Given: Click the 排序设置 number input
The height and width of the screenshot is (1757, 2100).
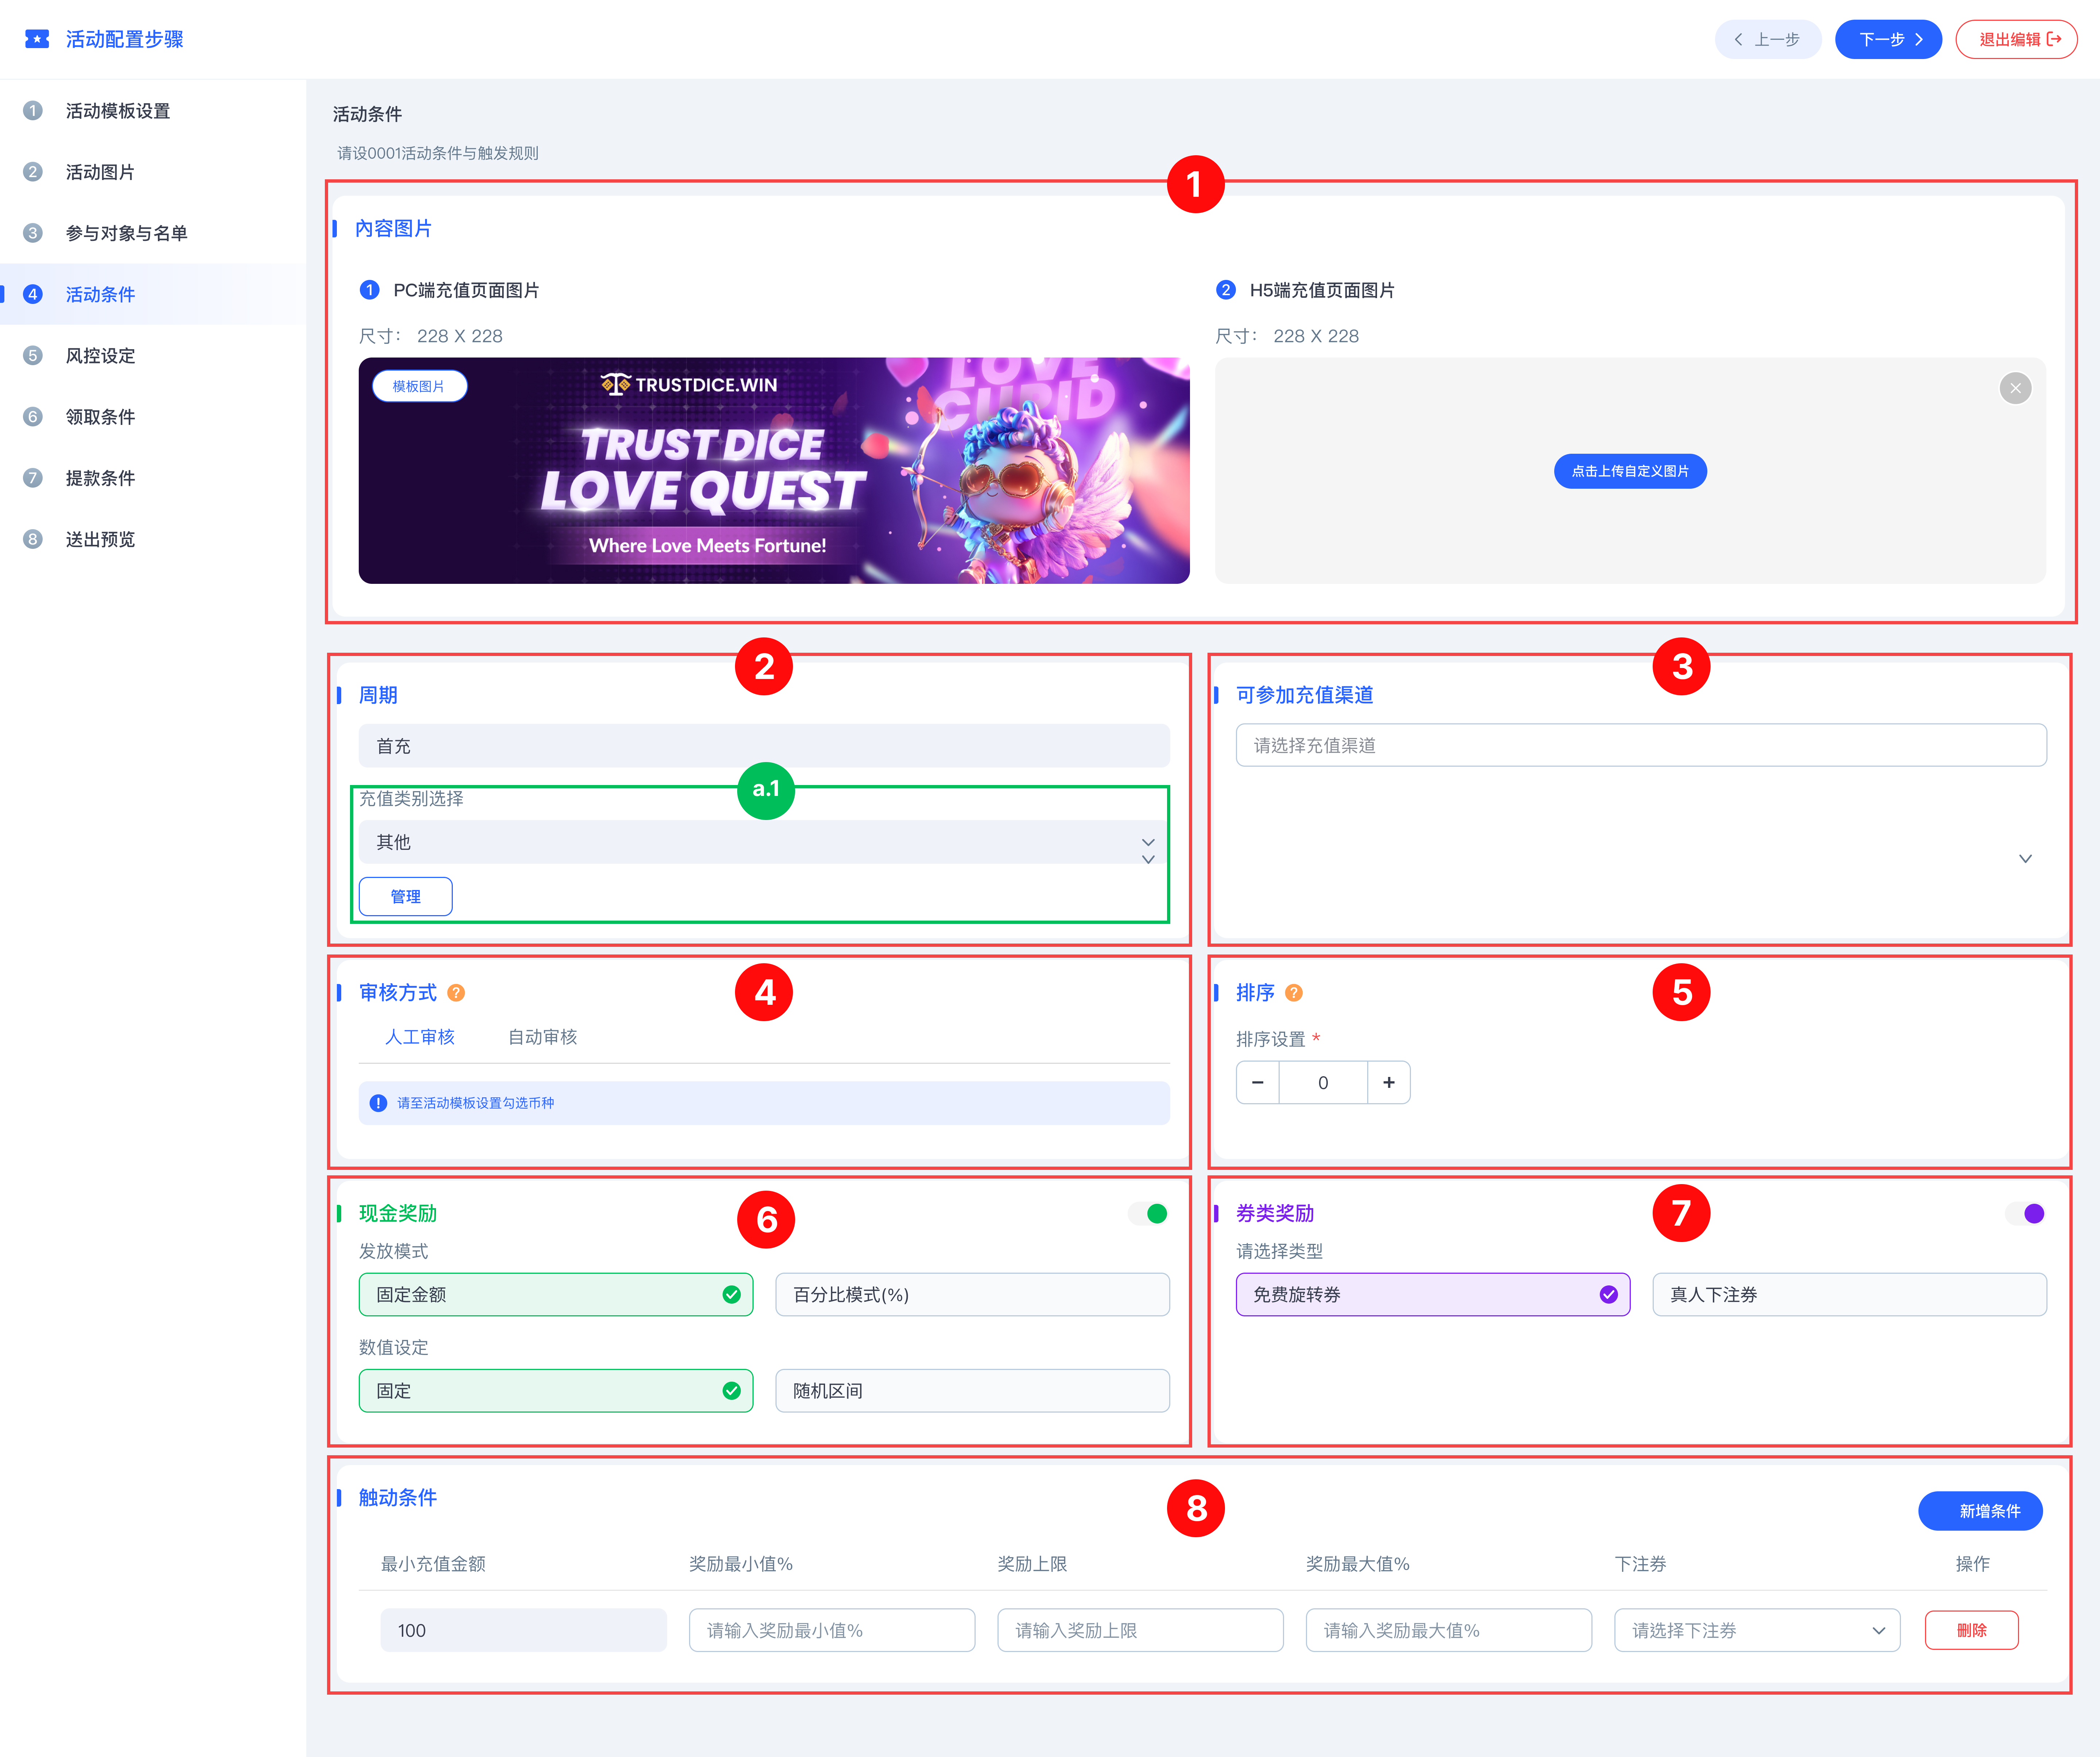Looking at the screenshot, I should point(1323,1082).
